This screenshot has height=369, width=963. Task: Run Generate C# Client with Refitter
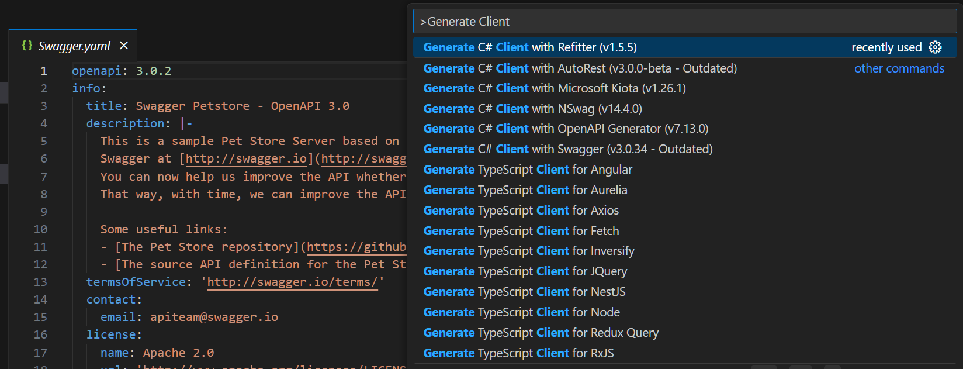coord(685,47)
